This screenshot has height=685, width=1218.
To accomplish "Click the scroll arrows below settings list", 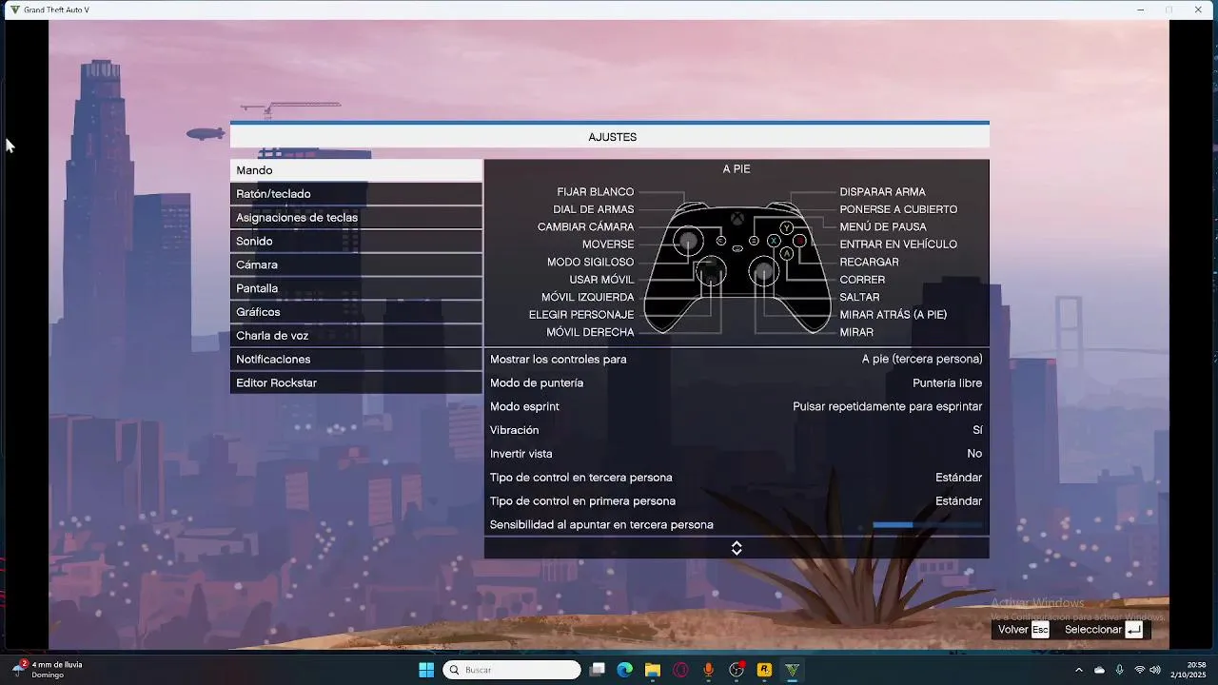I will pos(737,548).
